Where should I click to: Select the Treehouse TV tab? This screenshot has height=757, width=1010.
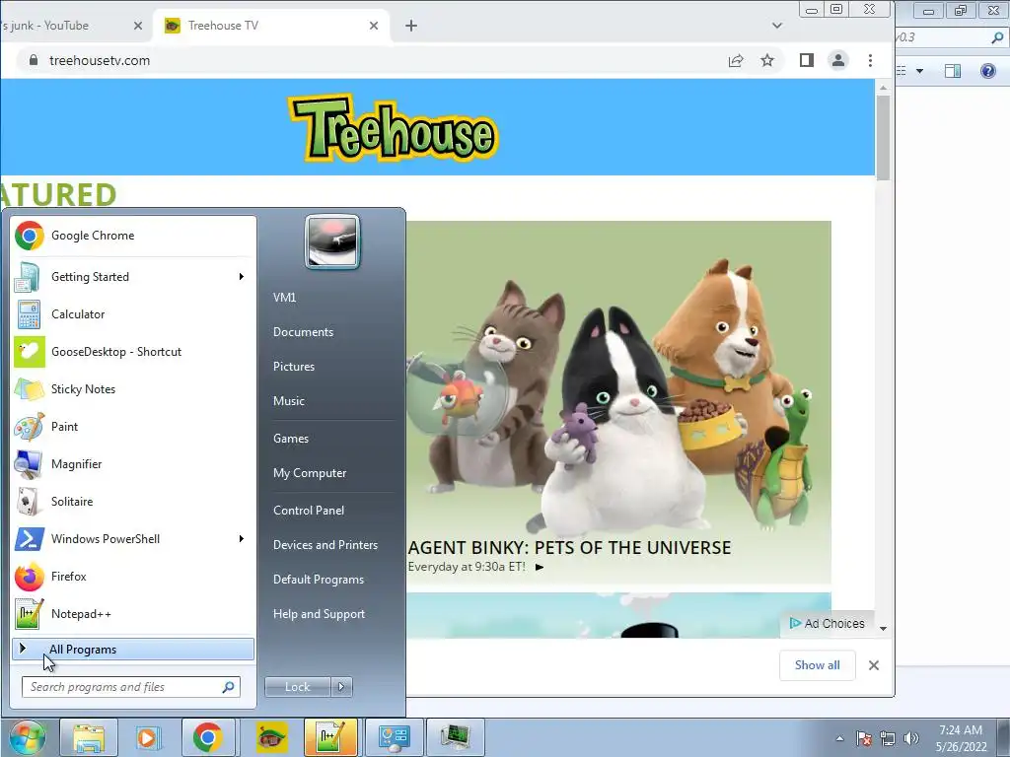click(x=270, y=26)
